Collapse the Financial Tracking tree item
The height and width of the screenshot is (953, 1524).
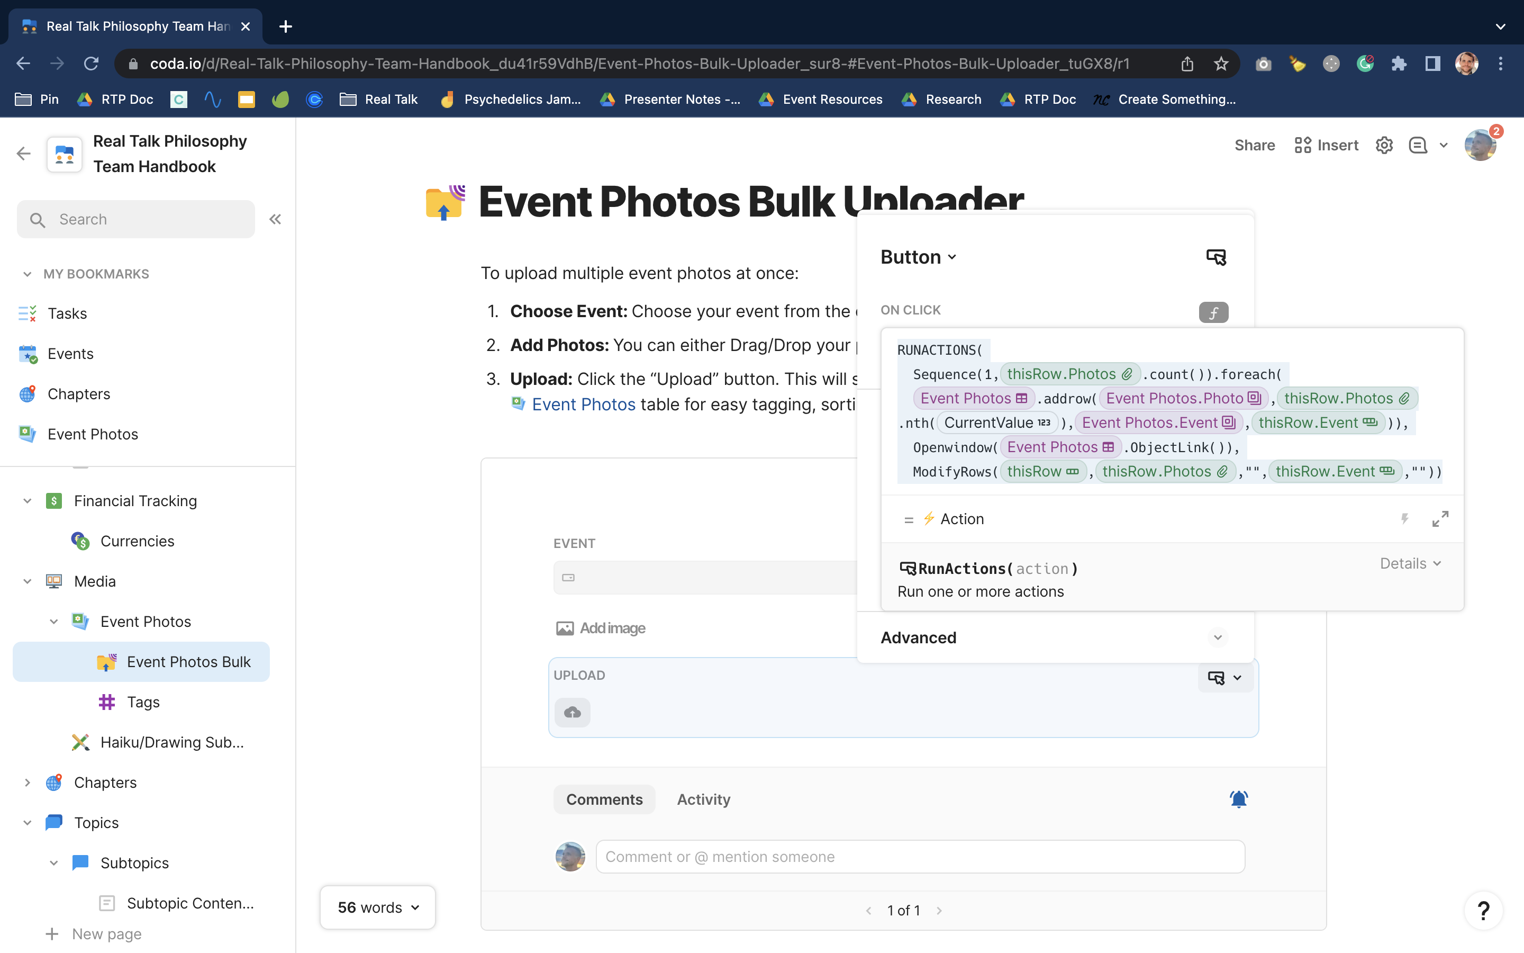(27, 501)
